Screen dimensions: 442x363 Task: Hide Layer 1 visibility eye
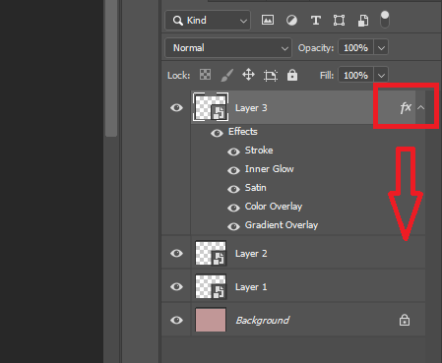(176, 286)
